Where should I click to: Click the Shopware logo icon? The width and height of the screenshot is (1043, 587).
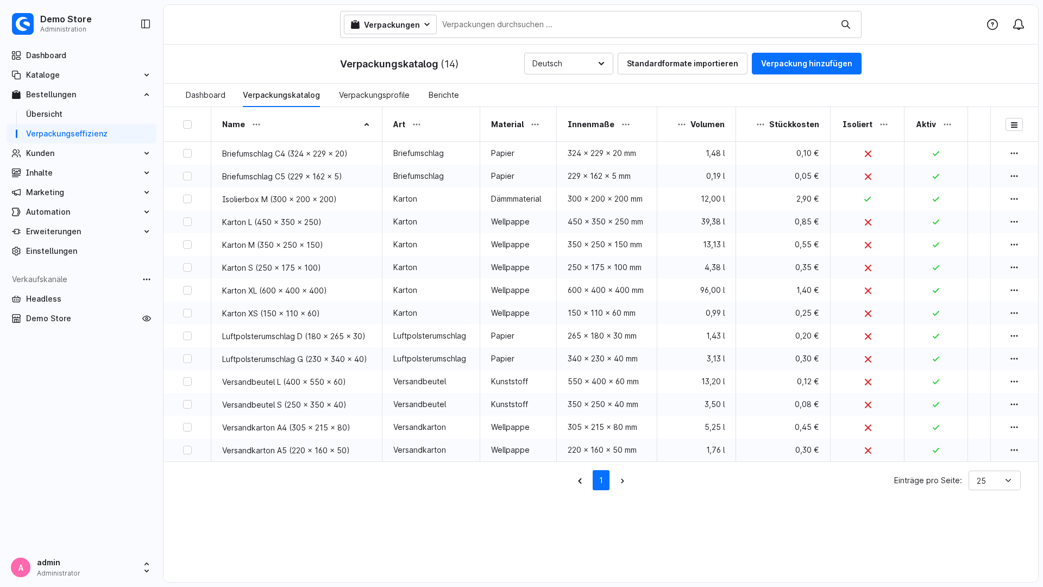(x=23, y=24)
